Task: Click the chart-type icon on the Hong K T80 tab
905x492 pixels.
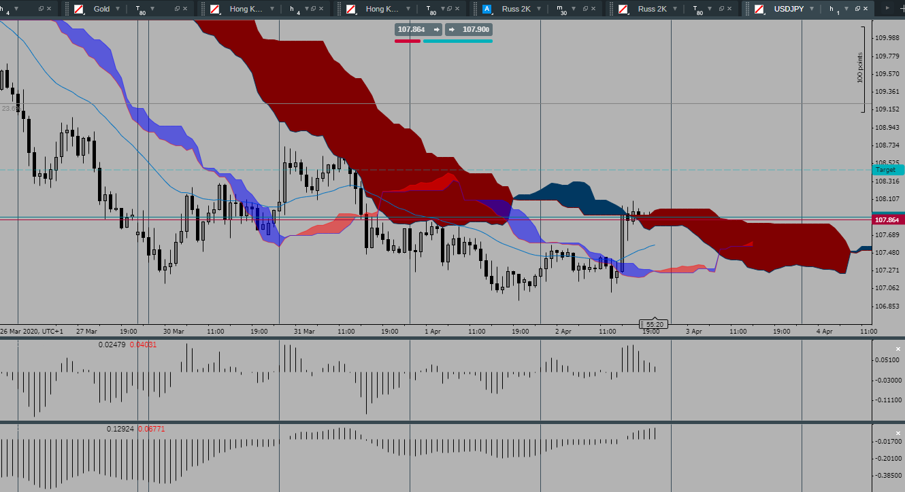Action: click(x=351, y=9)
